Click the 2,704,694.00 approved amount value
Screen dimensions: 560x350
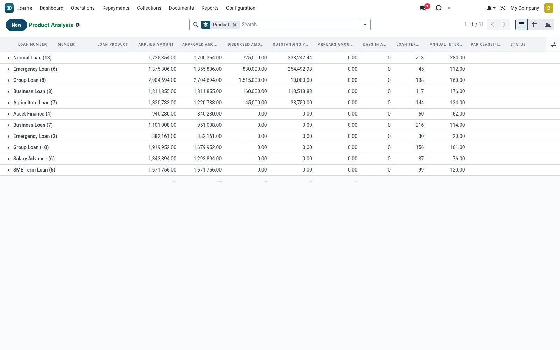(208, 80)
